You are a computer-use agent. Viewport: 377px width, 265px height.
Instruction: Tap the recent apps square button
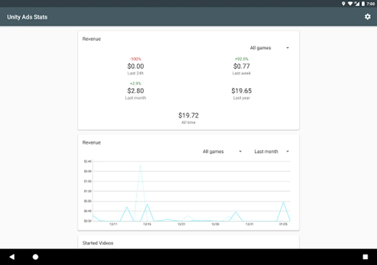365,257
